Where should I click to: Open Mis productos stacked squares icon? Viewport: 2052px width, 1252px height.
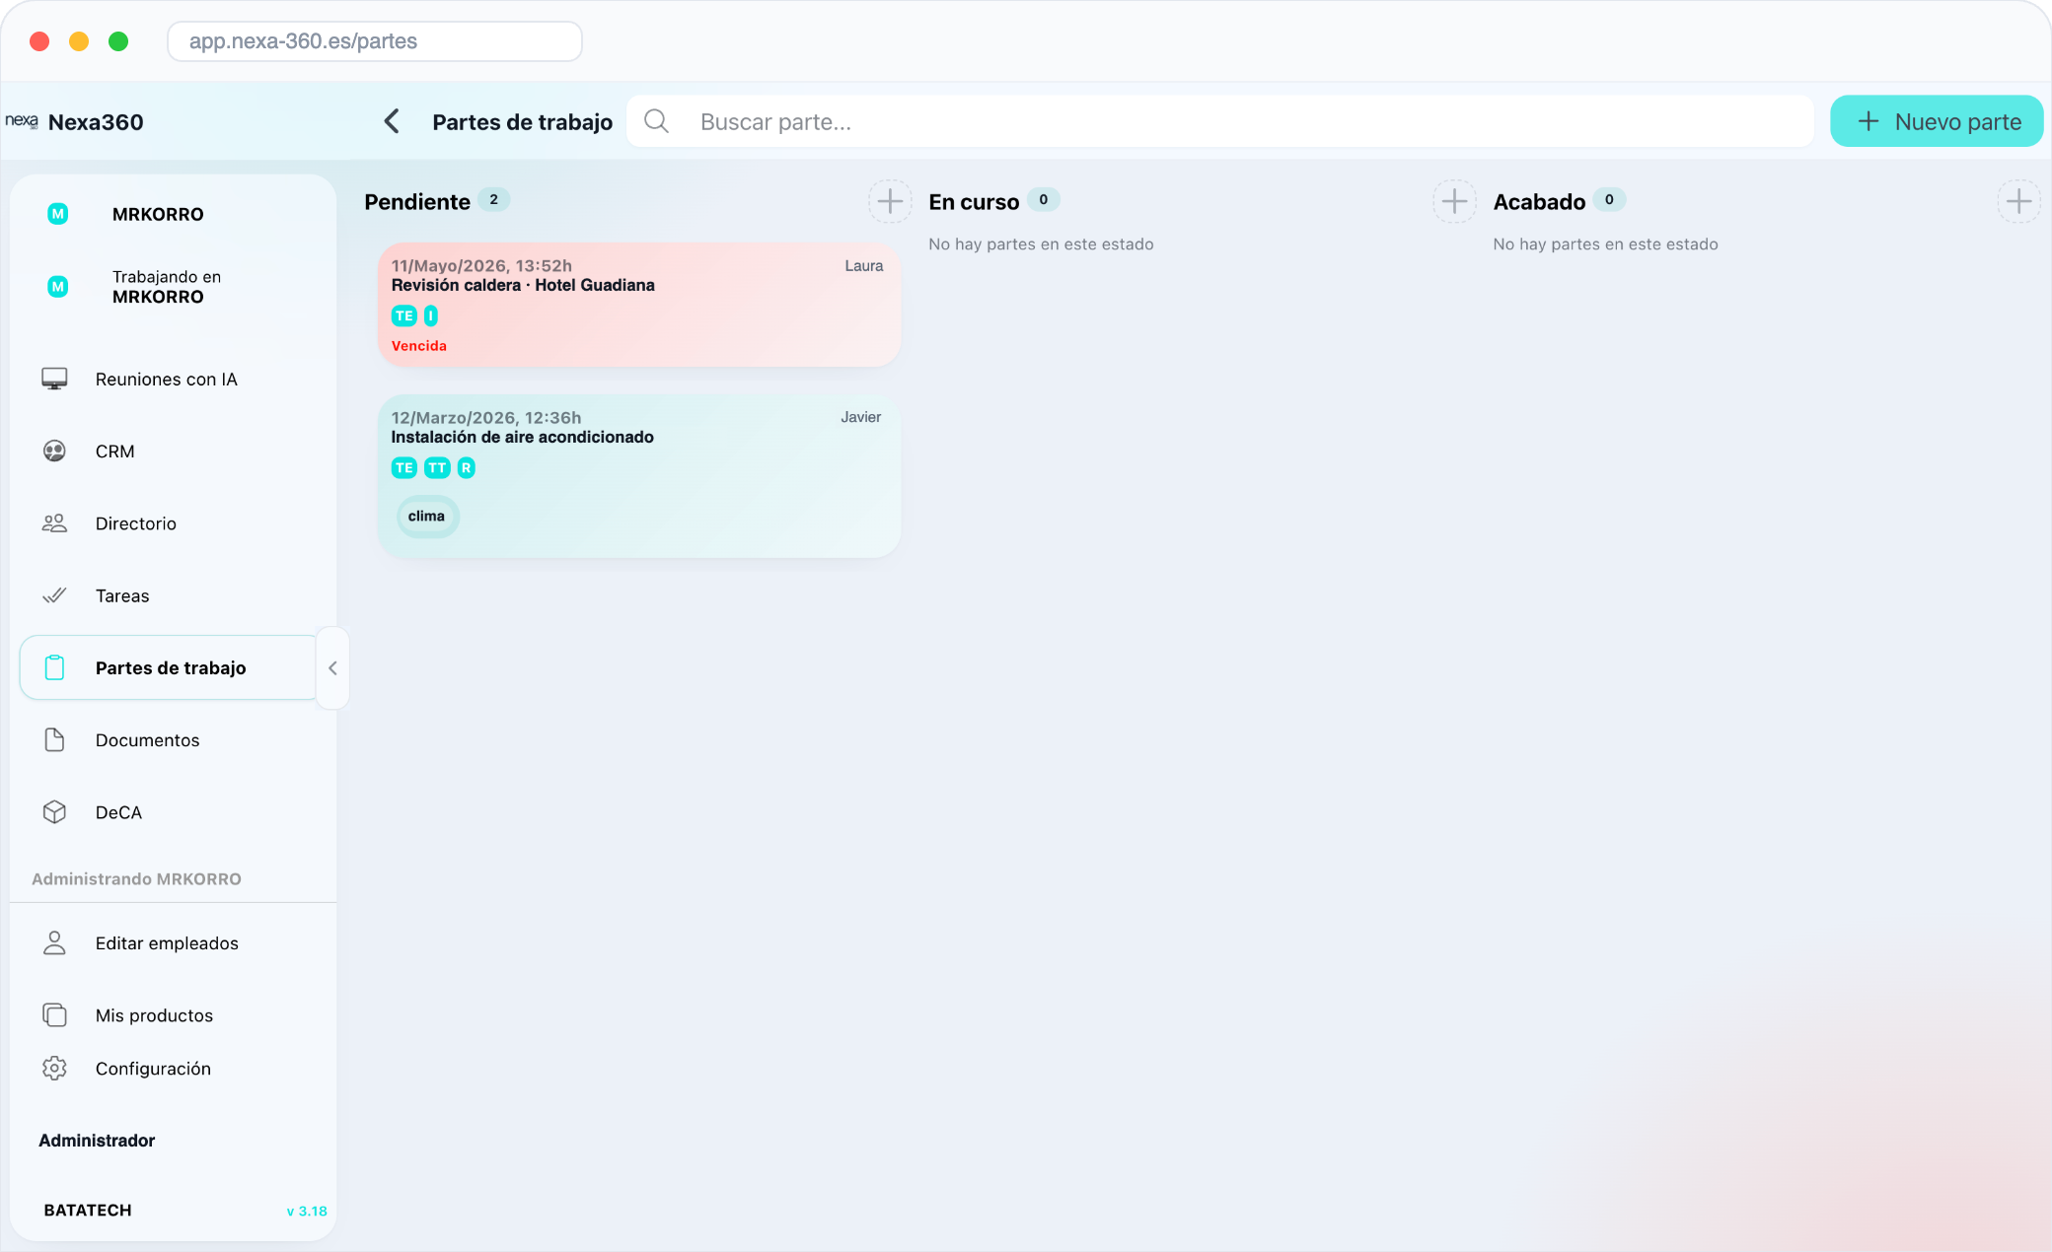pos(54,1015)
